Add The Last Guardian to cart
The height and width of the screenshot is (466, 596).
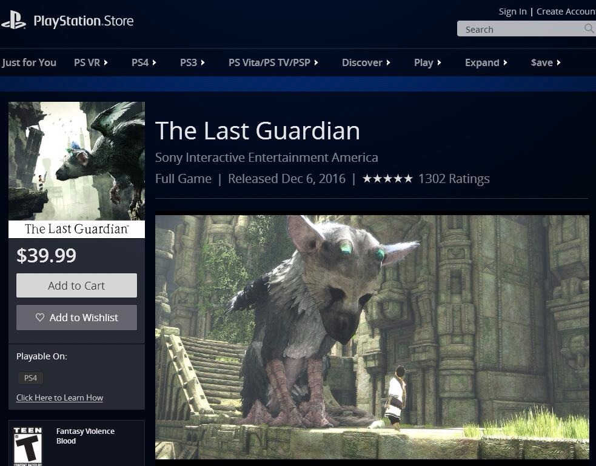point(76,285)
